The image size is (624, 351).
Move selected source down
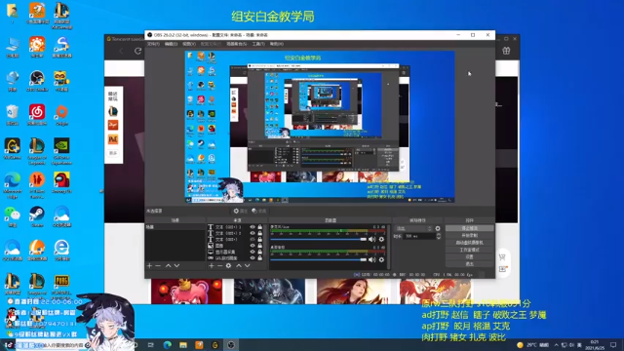click(247, 265)
